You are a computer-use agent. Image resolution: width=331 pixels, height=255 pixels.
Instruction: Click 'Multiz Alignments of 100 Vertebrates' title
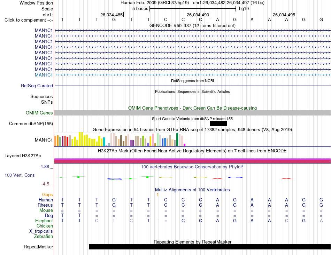192,190
